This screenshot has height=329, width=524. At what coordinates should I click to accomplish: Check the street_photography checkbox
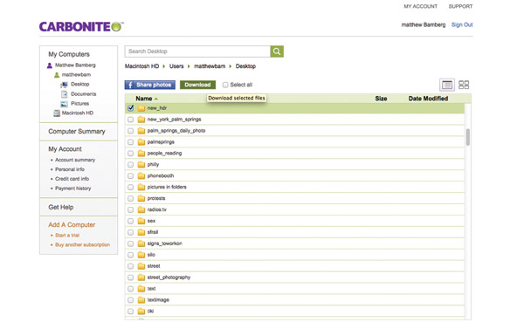(x=131, y=278)
